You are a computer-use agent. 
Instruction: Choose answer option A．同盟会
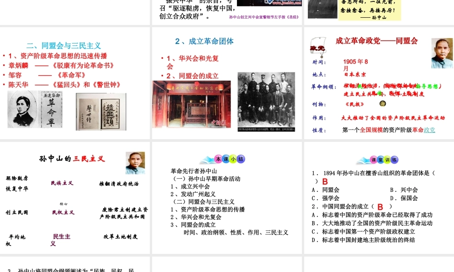point(325,190)
